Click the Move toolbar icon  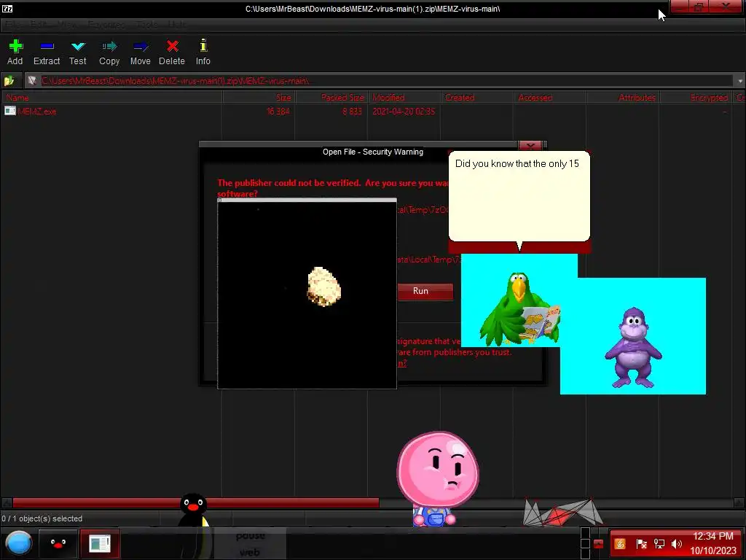pyautogui.click(x=141, y=47)
